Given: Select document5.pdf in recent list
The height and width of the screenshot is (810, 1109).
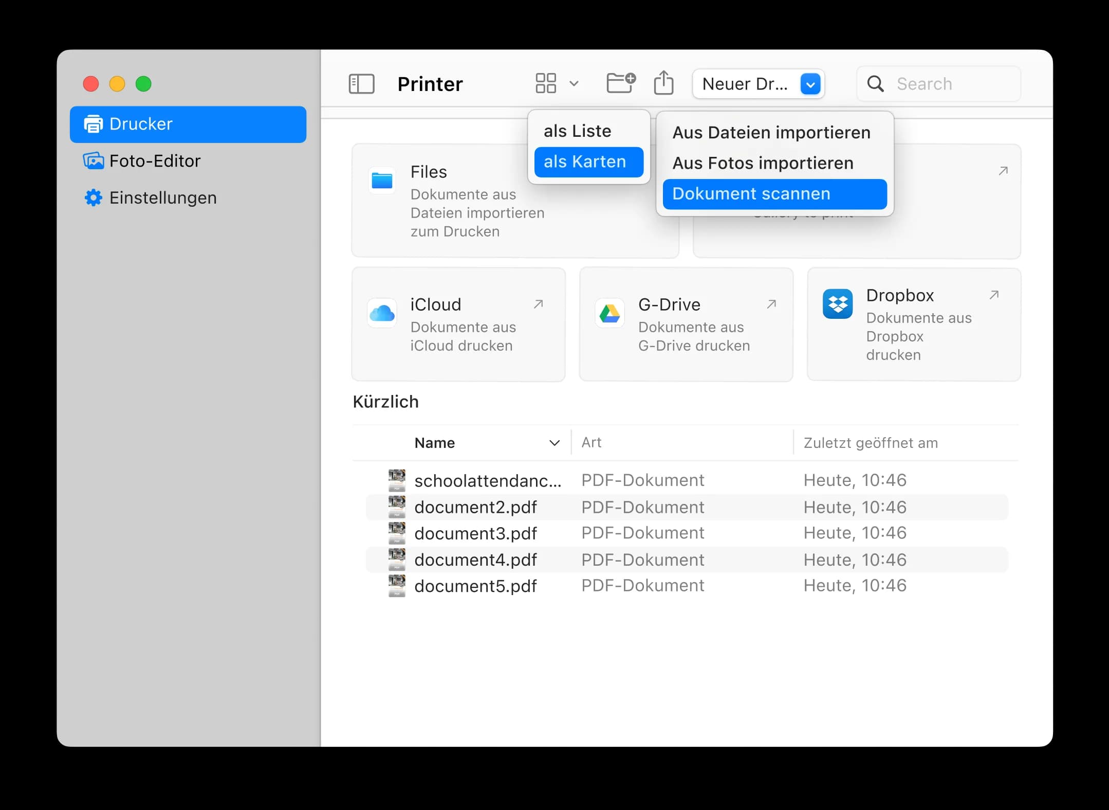Looking at the screenshot, I should [687, 586].
